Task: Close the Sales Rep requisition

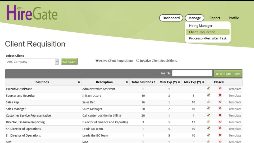Action: (x=220, y=102)
